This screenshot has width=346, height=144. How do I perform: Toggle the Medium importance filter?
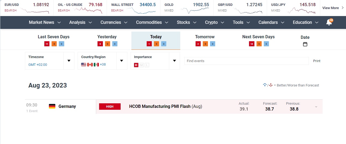pyautogui.click(x=142, y=65)
